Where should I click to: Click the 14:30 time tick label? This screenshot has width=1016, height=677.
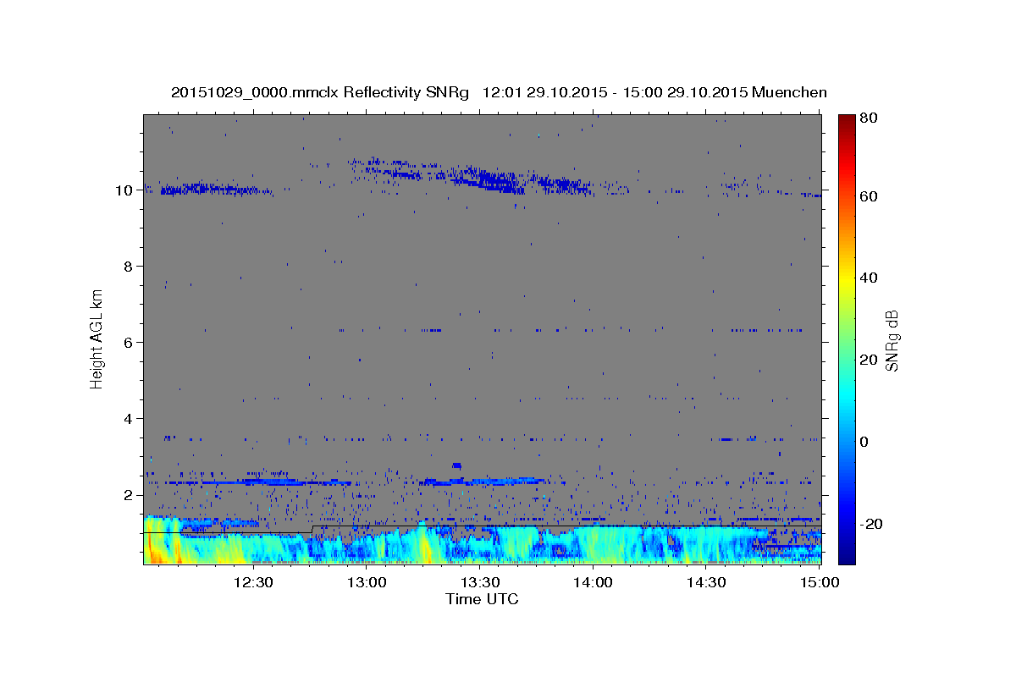tap(706, 582)
